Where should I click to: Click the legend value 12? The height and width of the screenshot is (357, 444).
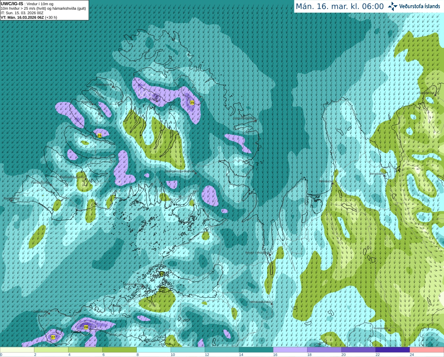207,355
